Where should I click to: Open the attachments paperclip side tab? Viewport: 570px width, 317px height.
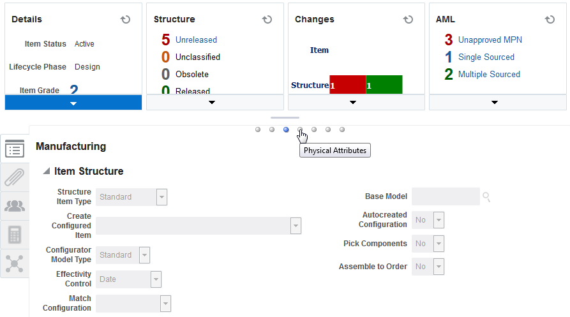(x=14, y=177)
